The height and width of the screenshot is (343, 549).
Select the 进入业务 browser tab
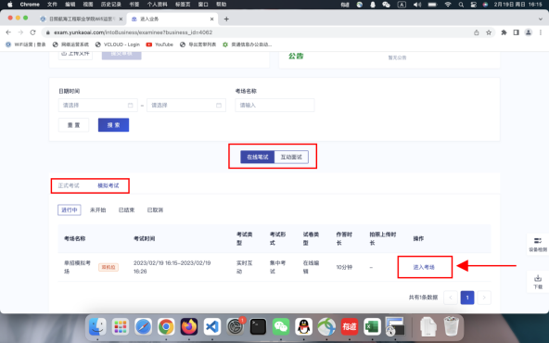coord(172,19)
